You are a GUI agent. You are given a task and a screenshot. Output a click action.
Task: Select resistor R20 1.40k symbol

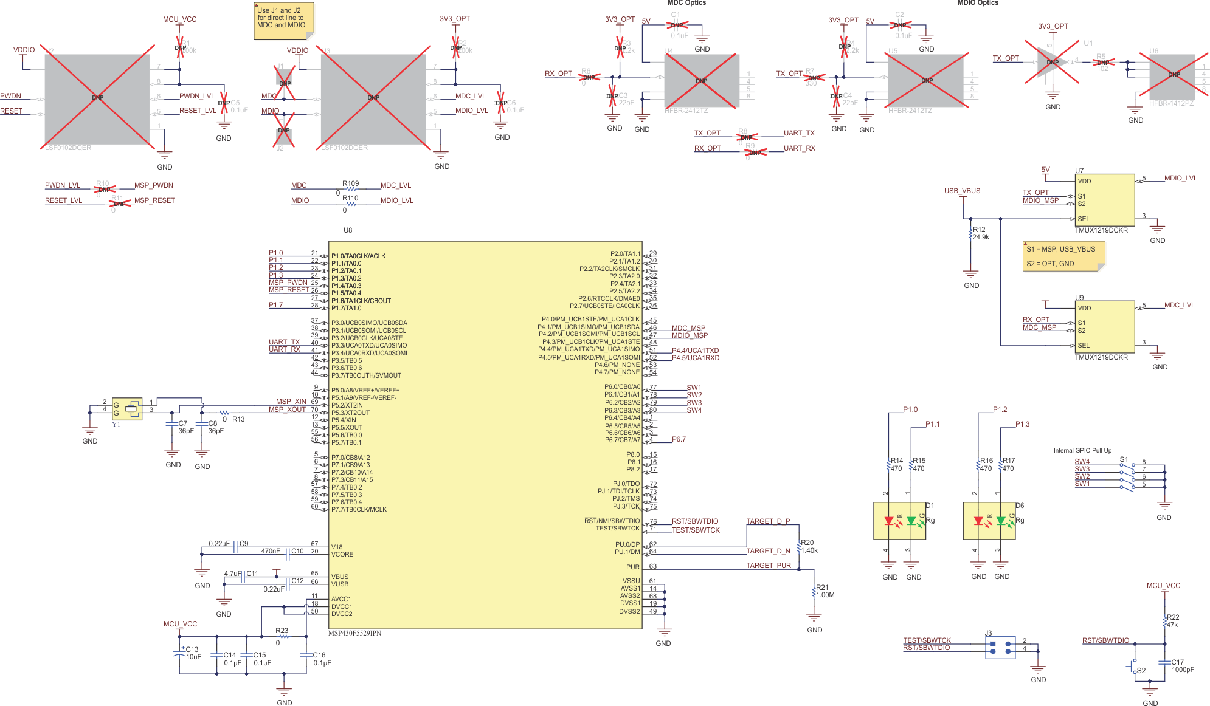click(x=799, y=547)
